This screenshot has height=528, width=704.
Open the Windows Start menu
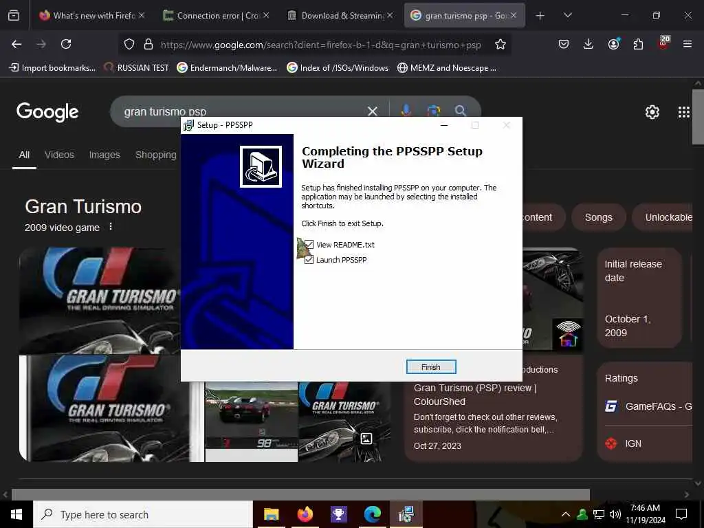pos(16,514)
